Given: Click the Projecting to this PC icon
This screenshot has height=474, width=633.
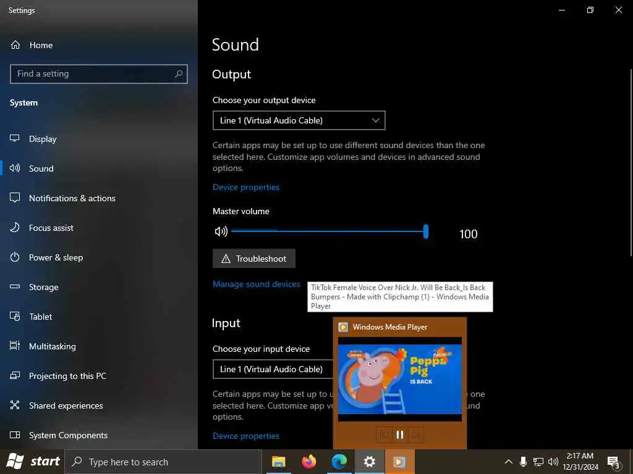Looking at the screenshot, I should point(15,376).
